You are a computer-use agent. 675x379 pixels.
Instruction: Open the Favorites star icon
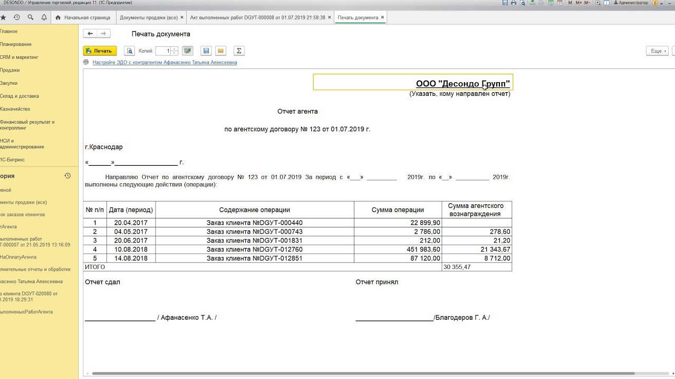3,17
